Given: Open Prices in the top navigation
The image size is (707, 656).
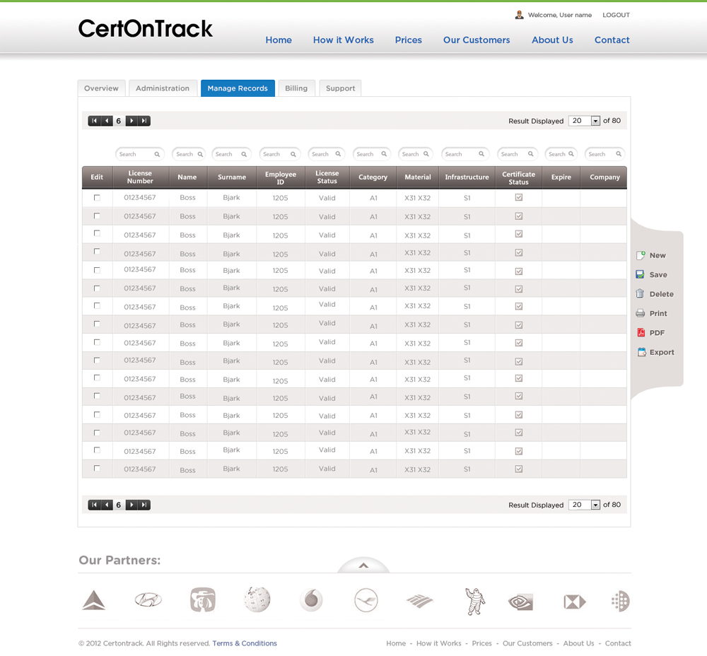Looking at the screenshot, I should (409, 40).
